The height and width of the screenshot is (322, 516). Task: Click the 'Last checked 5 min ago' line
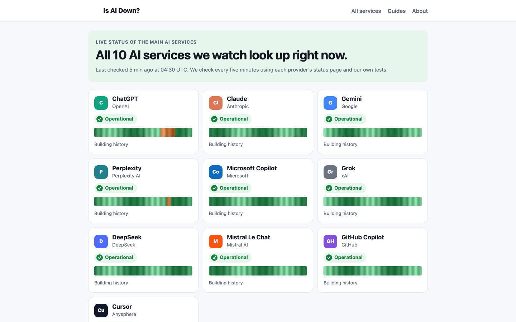(x=242, y=70)
